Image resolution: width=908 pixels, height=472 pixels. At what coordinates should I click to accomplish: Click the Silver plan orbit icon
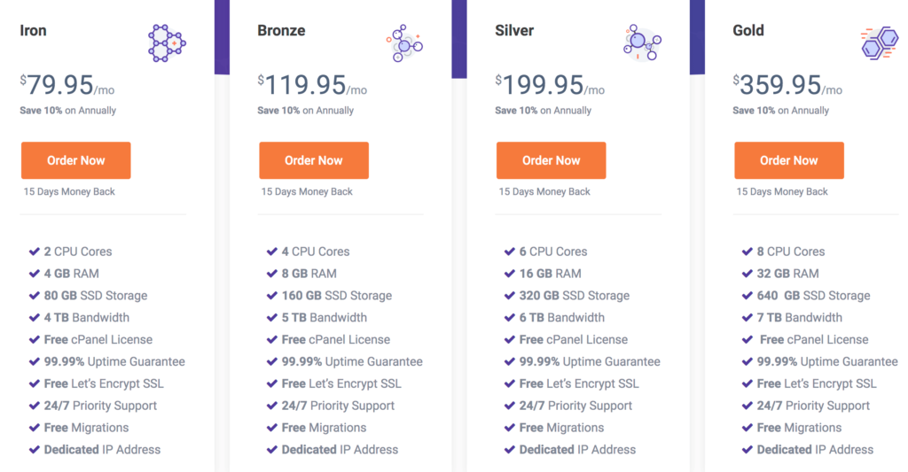point(642,43)
